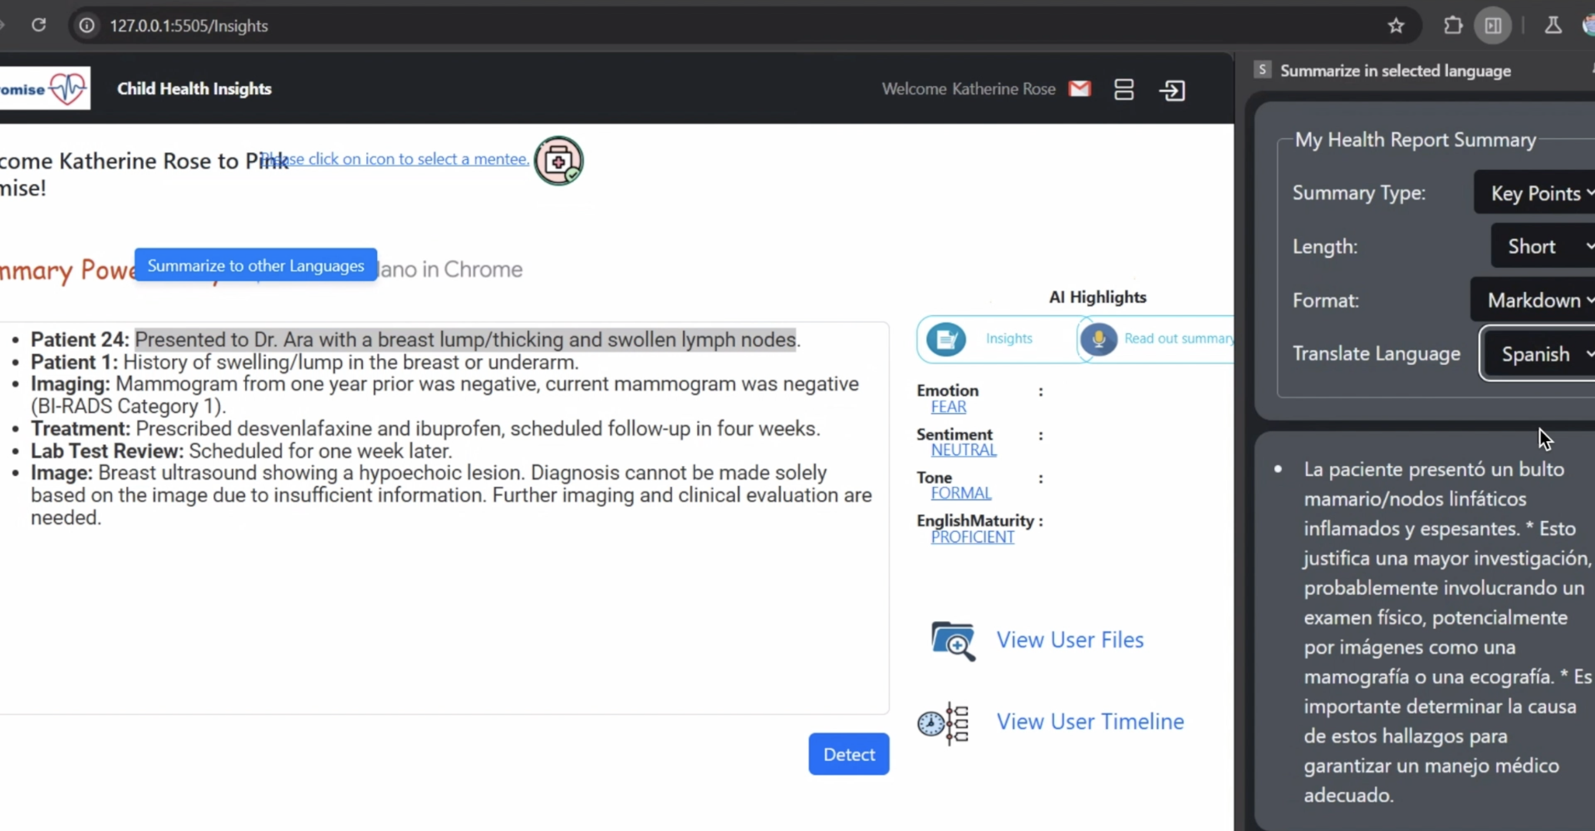
Task: Toggle the browser side panel button
Action: pos(1493,25)
